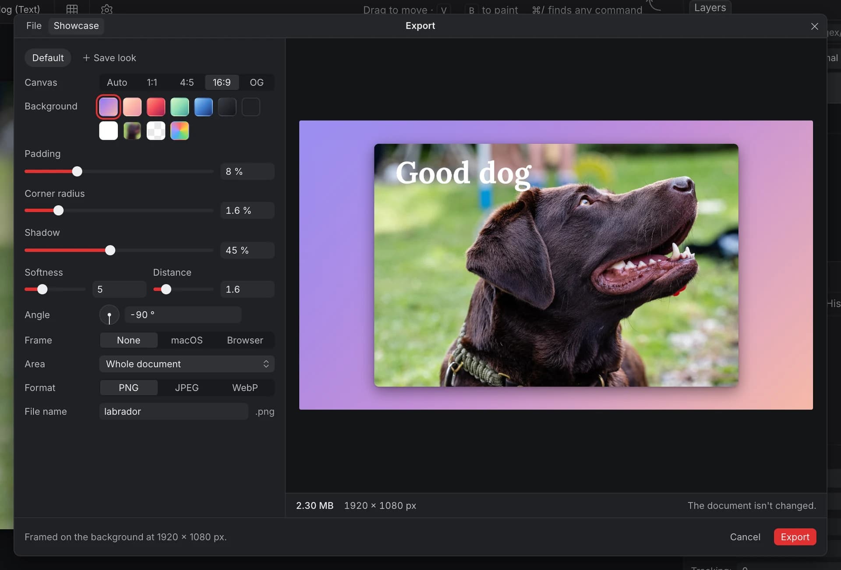This screenshot has width=841, height=570.
Task: Select the black background swatch
Action: pos(251,107)
